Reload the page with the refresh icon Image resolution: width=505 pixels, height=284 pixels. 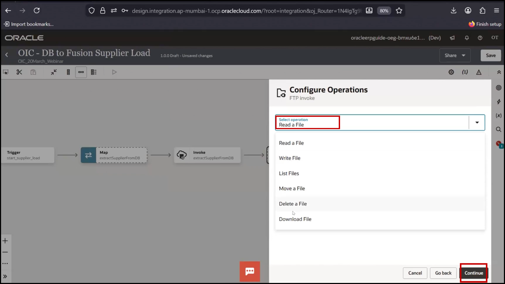[37, 11]
